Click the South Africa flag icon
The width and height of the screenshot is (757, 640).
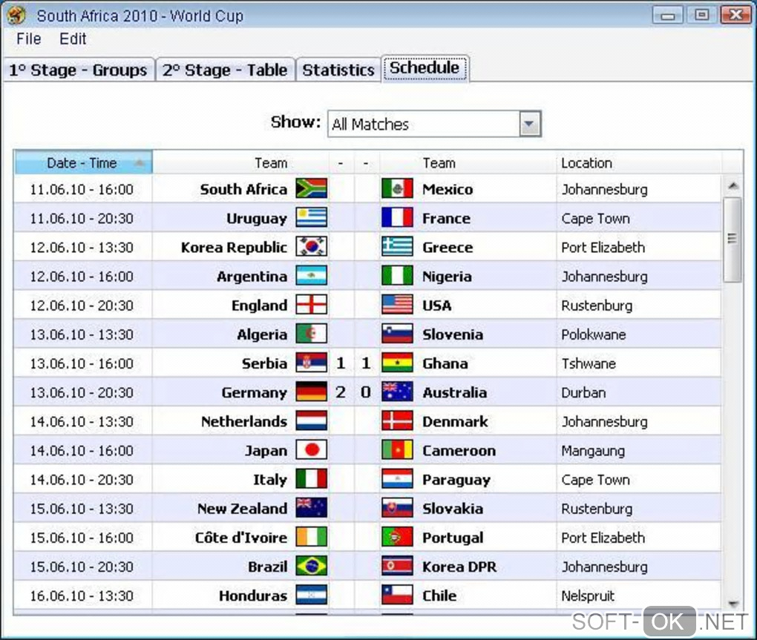(311, 188)
